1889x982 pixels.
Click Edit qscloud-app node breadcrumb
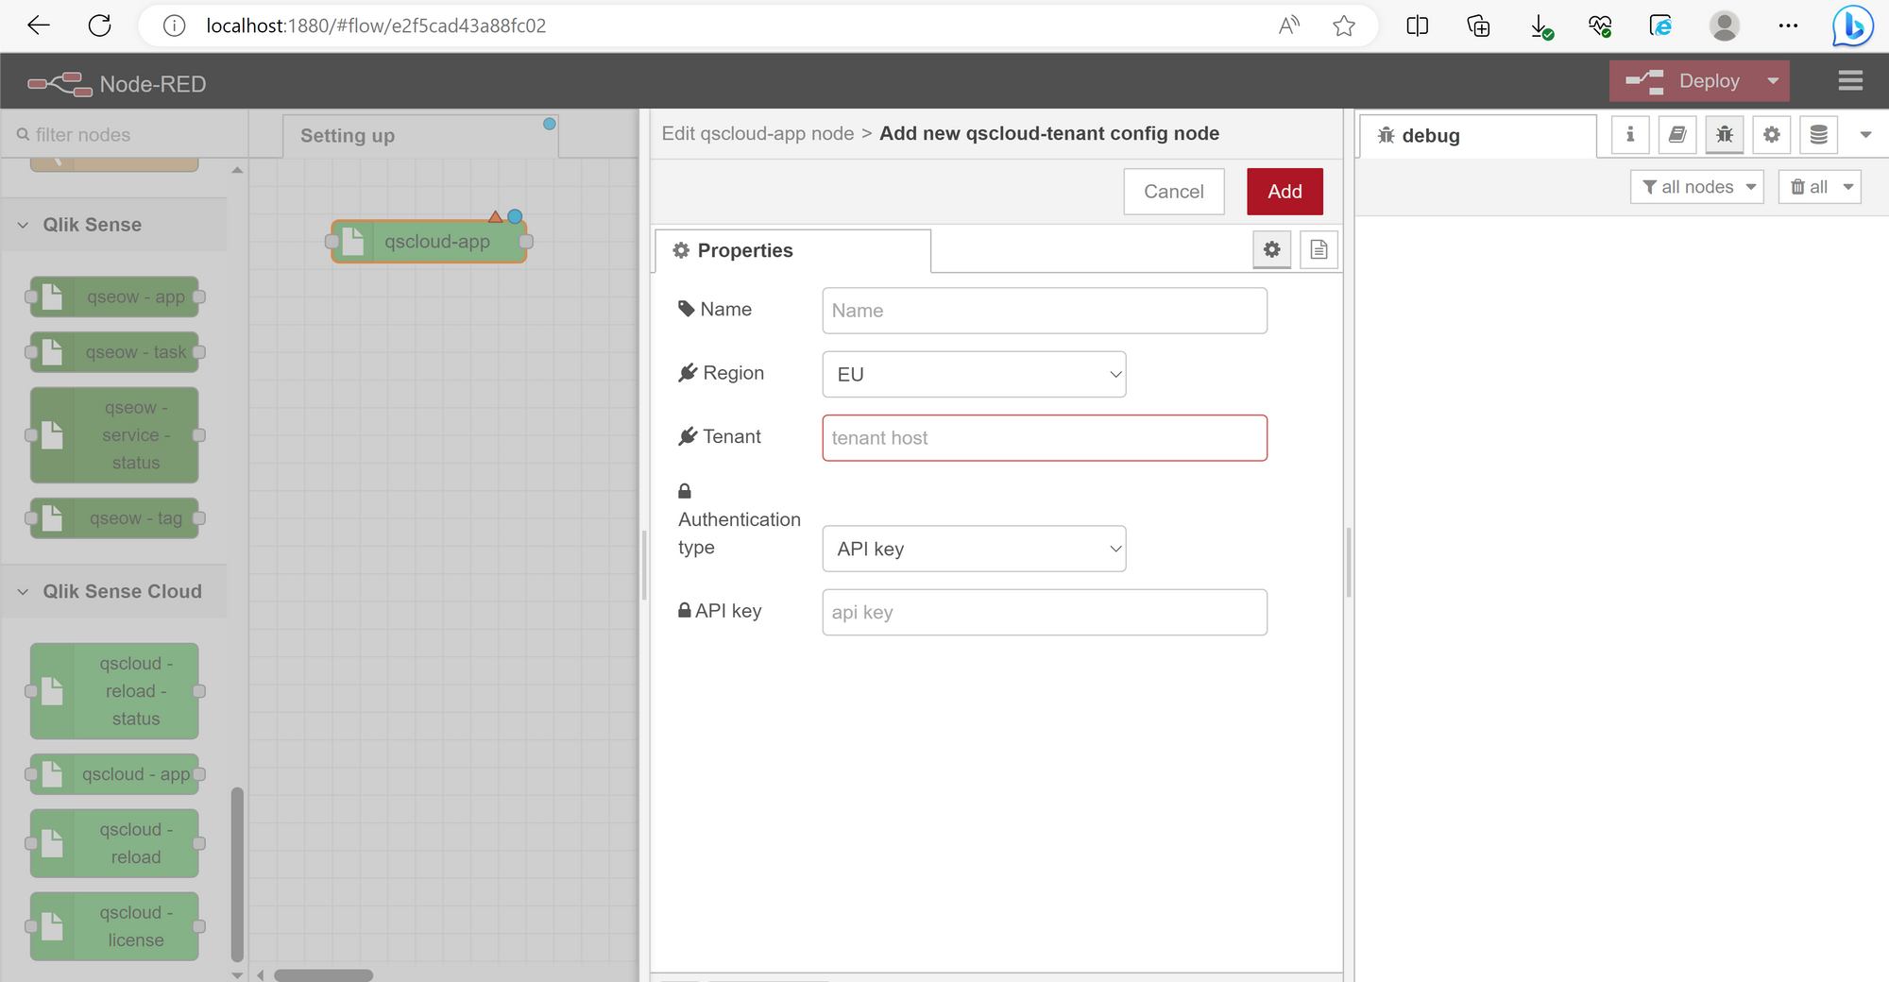[x=757, y=133]
